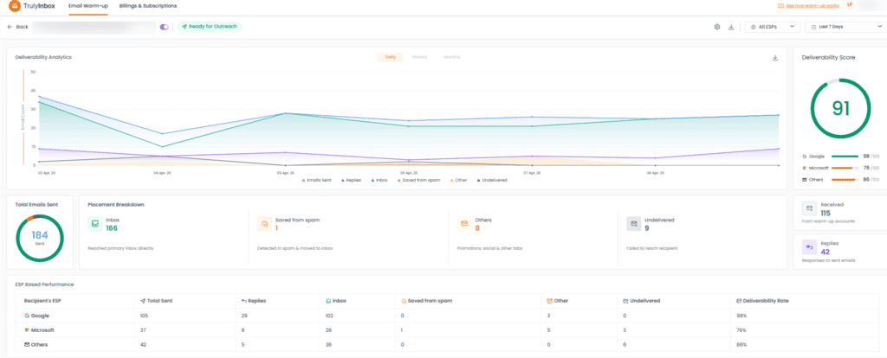Screen dimensions: 887x358
Task: Toggle the purple warm-up switch
Action: point(165,27)
